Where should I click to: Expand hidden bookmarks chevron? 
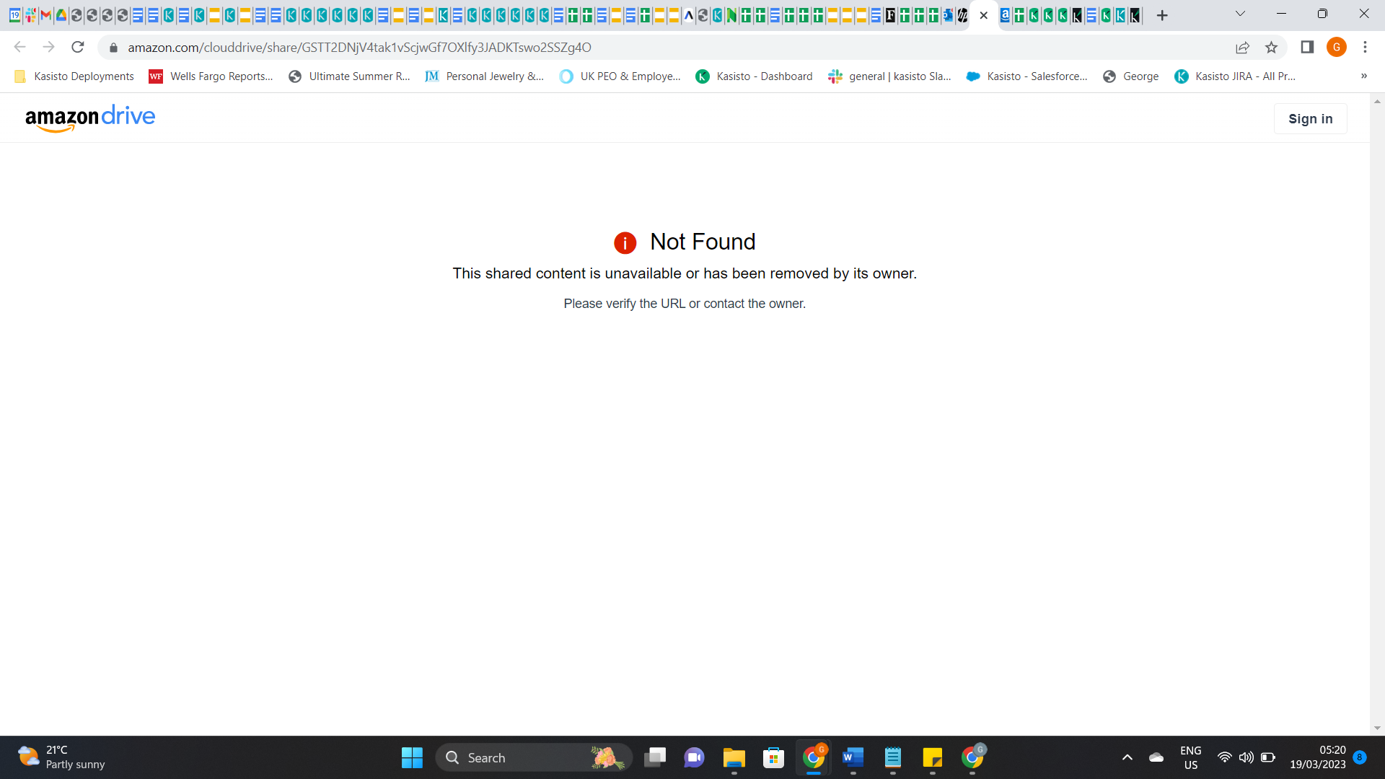(x=1363, y=76)
